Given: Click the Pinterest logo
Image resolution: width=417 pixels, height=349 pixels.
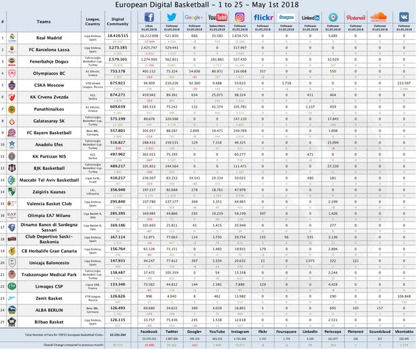Looking at the screenshot, I should coord(356,18).
